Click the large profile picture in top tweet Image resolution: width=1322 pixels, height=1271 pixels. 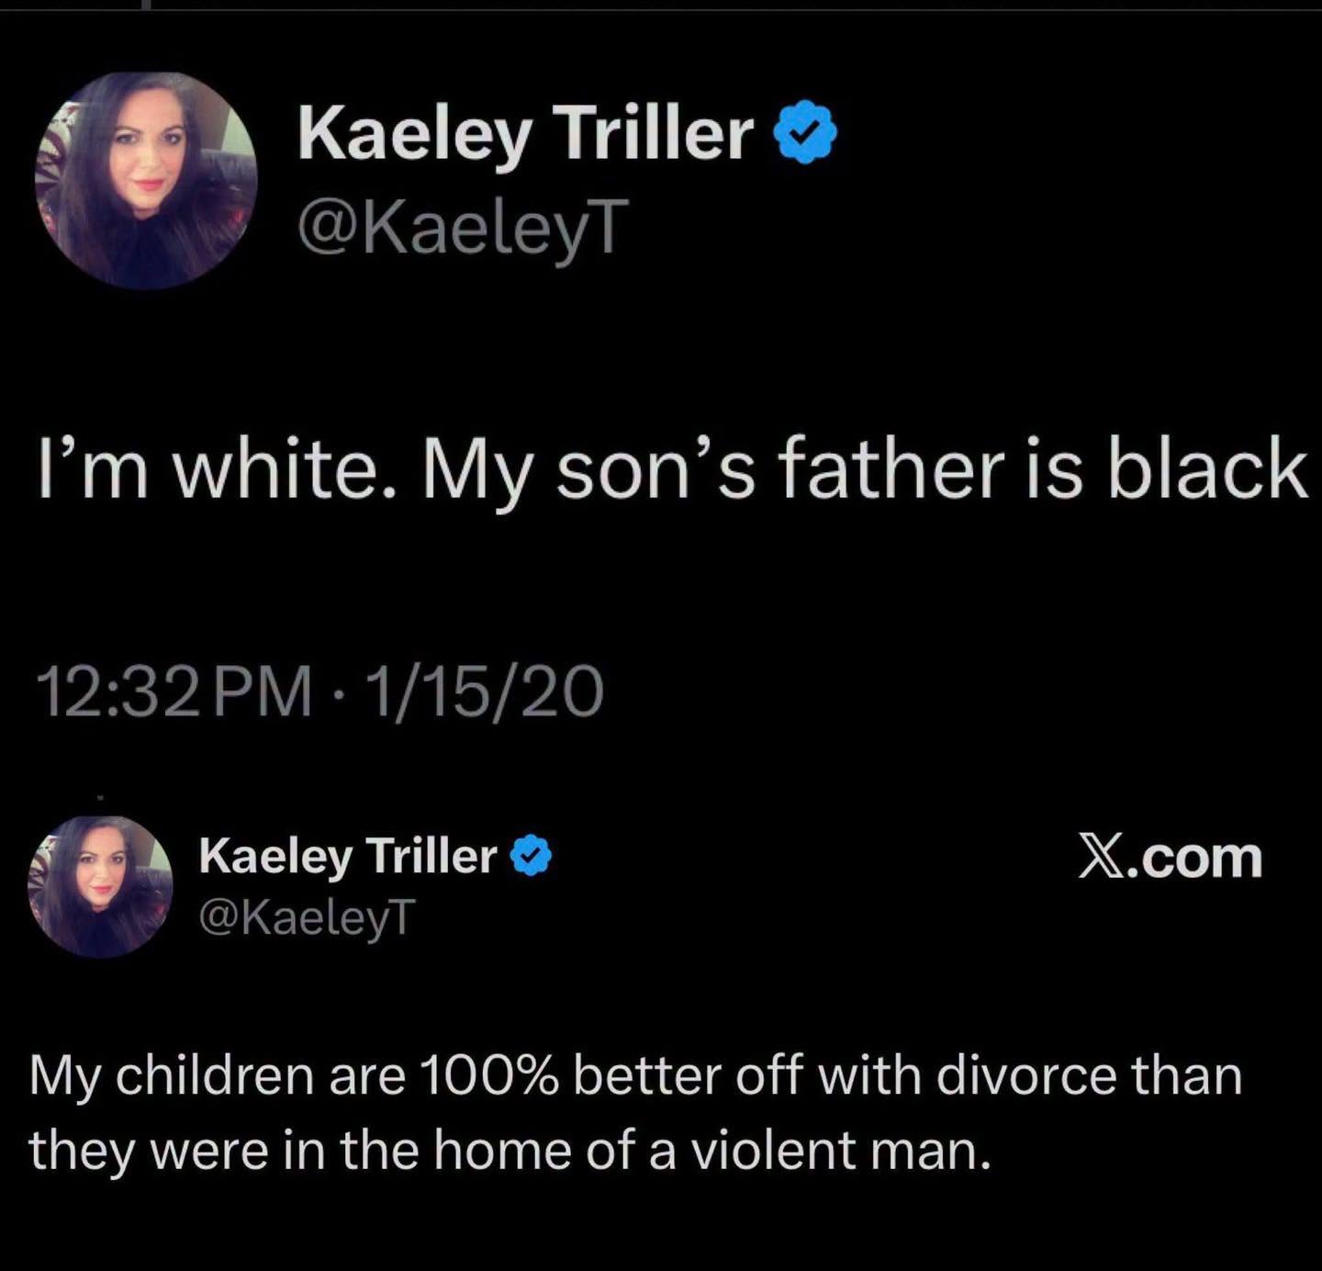146,181
